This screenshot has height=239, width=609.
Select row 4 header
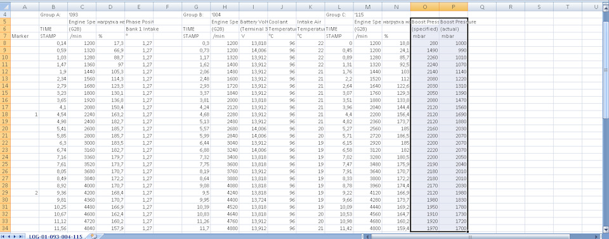pyautogui.click(x=6, y=15)
